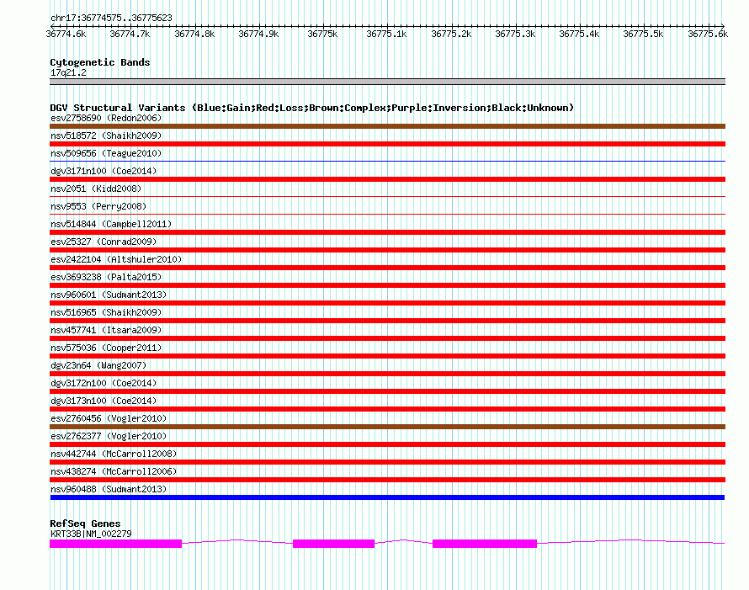Screen dimensions: 749x590
Task: Open the esv25327 (Conrad2009) label
Action: click(104, 242)
